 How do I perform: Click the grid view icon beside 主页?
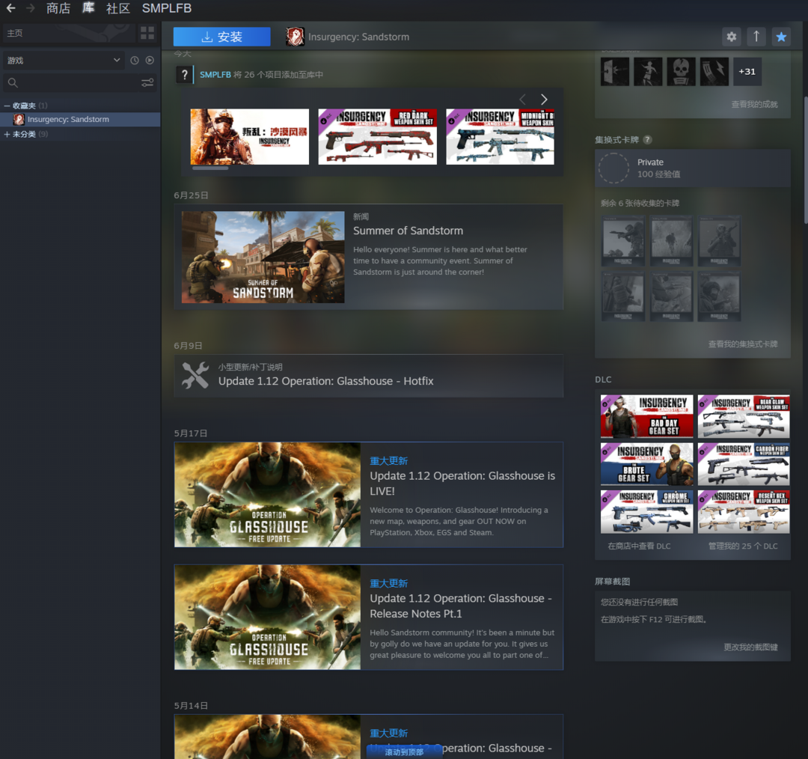[147, 33]
